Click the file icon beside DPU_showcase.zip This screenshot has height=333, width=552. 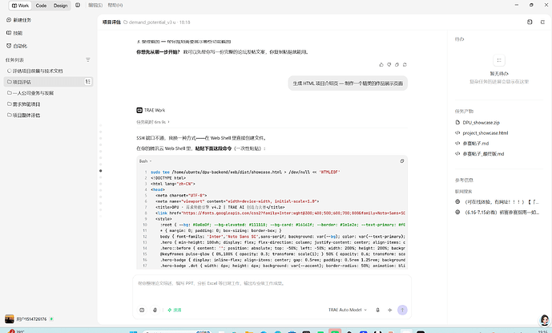click(x=457, y=123)
